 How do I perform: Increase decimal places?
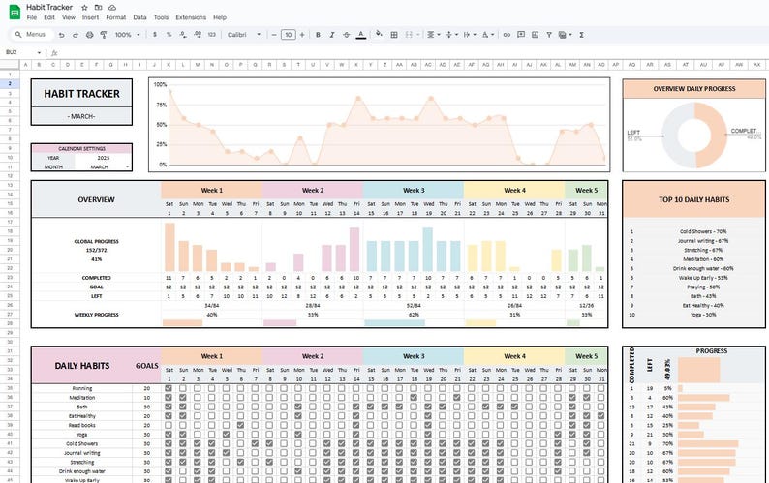coord(198,35)
